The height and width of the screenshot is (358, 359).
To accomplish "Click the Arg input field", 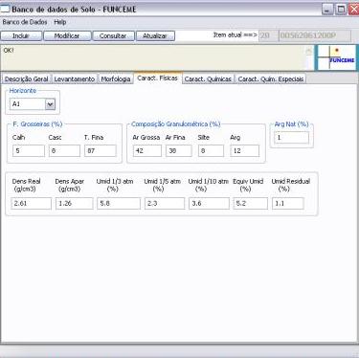I will point(245,150).
